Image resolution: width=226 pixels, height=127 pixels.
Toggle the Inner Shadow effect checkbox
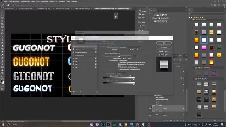click(73, 49)
